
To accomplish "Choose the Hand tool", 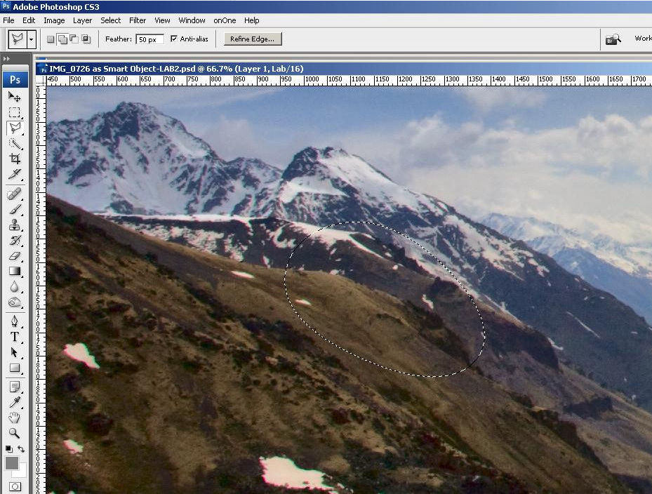I will click(x=14, y=418).
